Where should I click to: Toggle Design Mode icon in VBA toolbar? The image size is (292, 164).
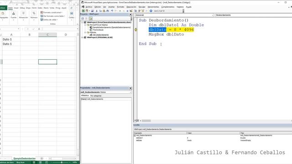click(x=131, y=11)
